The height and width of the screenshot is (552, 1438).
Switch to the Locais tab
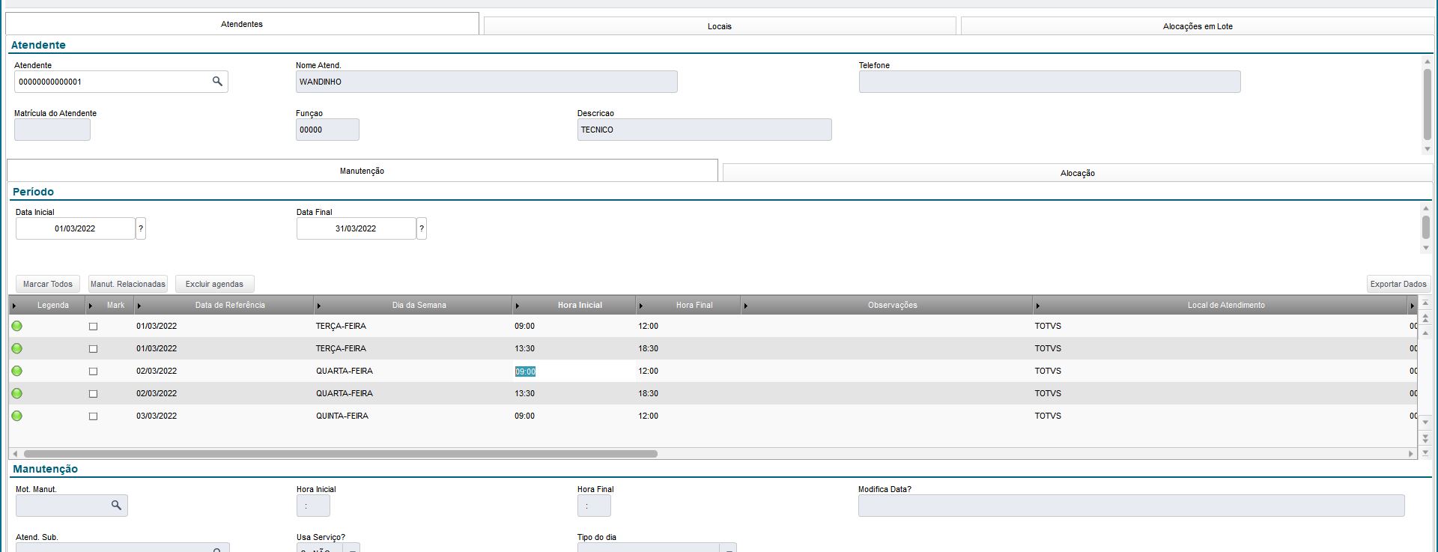point(720,26)
